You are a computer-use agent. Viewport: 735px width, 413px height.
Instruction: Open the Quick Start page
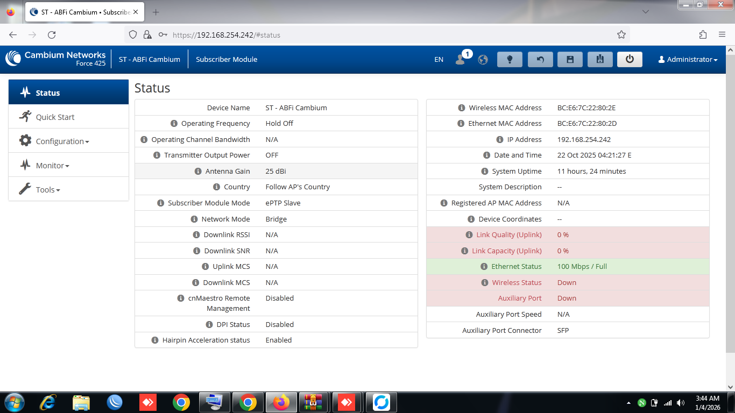coord(55,117)
